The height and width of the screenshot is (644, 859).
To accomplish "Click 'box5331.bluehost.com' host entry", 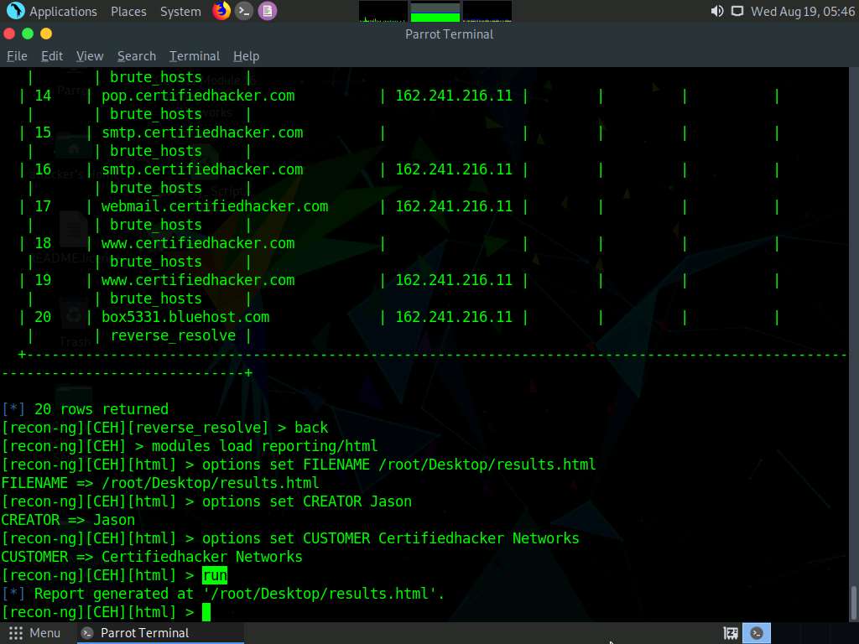I will click(185, 316).
